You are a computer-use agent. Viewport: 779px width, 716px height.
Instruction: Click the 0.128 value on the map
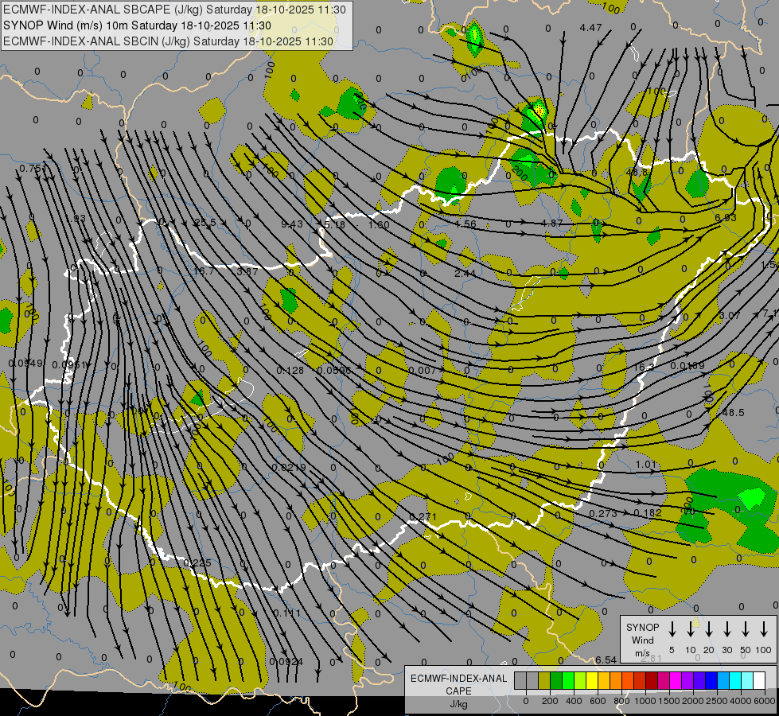tap(290, 370)
